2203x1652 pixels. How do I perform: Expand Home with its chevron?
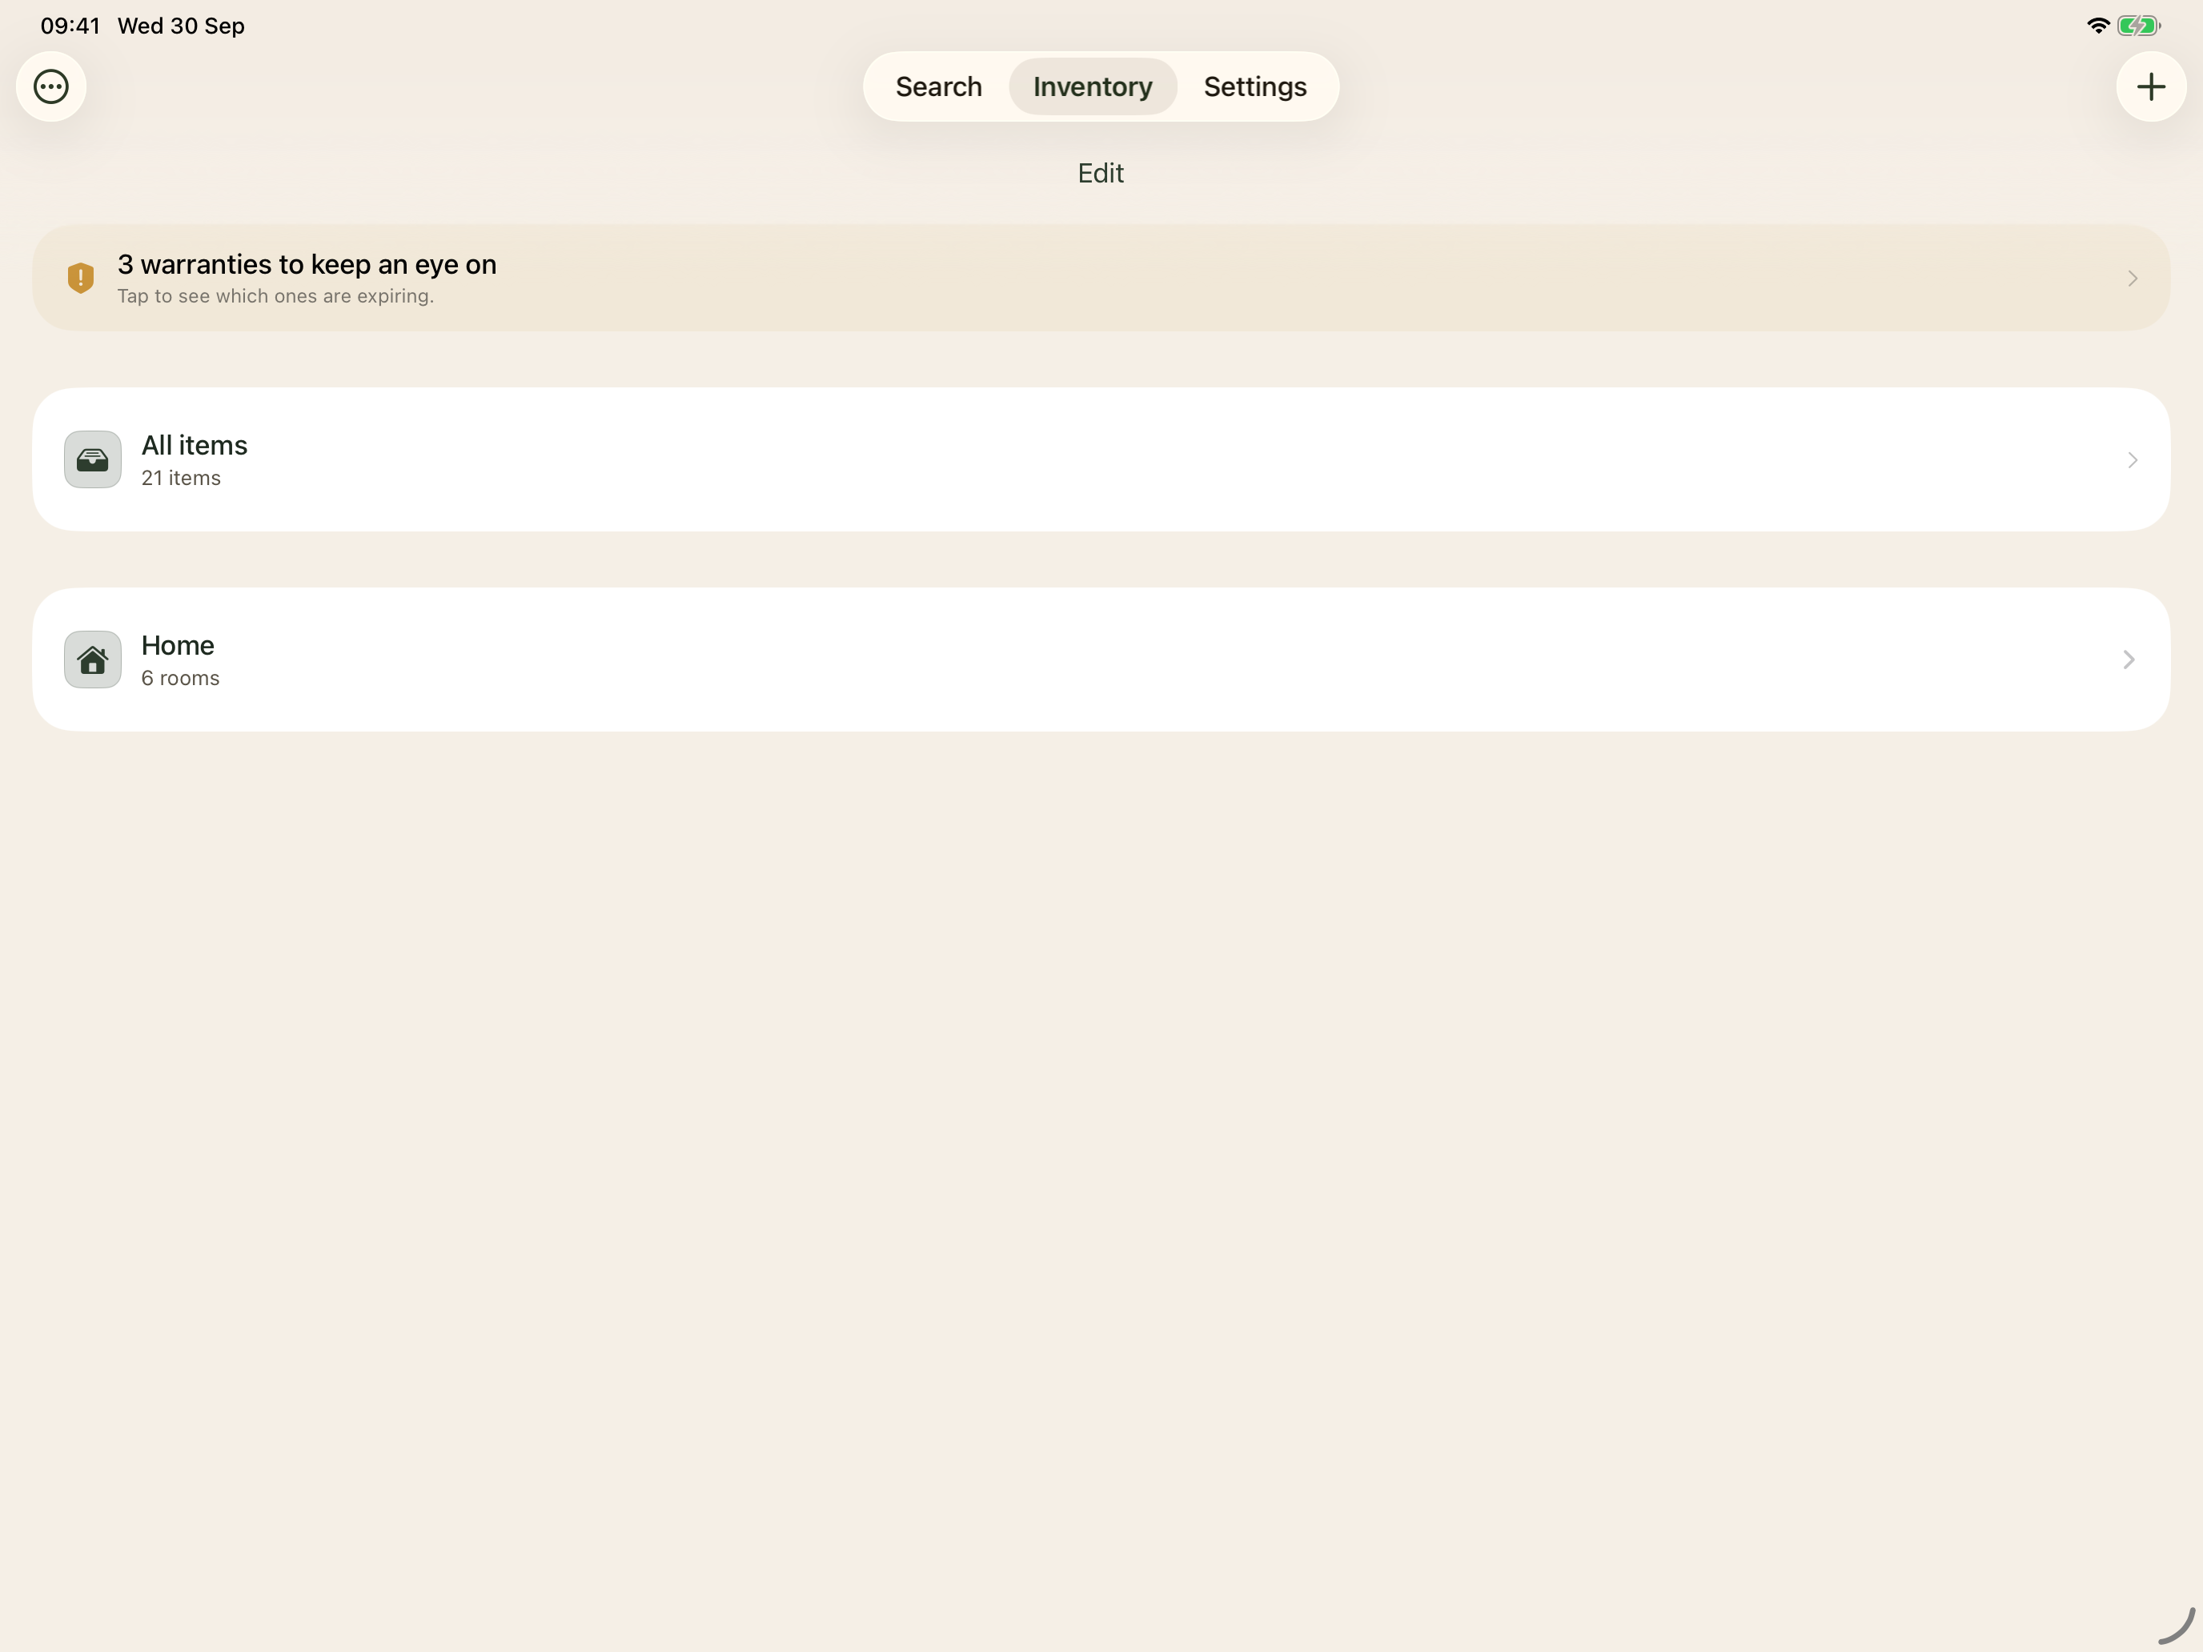click(2129, 660)
